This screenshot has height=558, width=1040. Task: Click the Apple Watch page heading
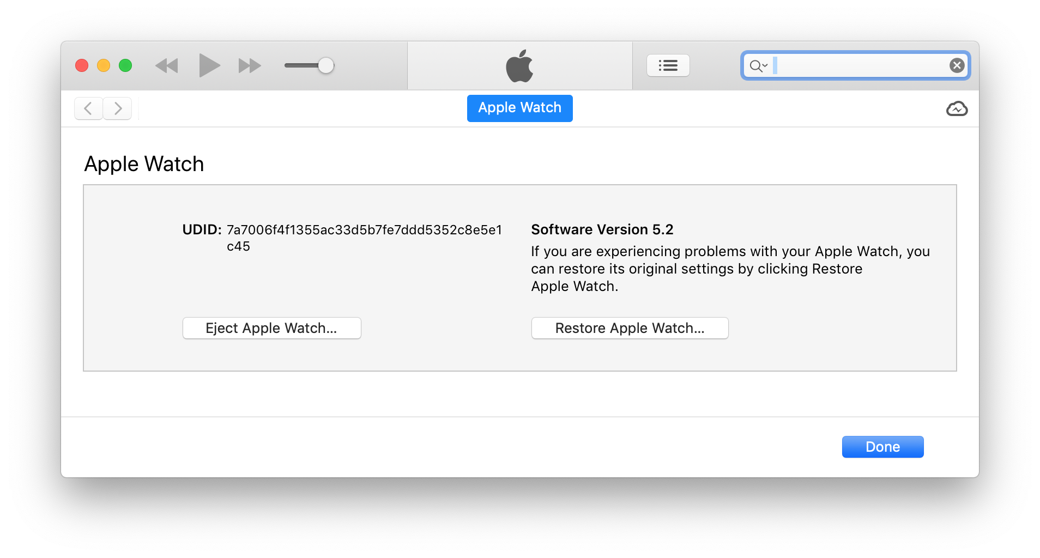(144, 164)
